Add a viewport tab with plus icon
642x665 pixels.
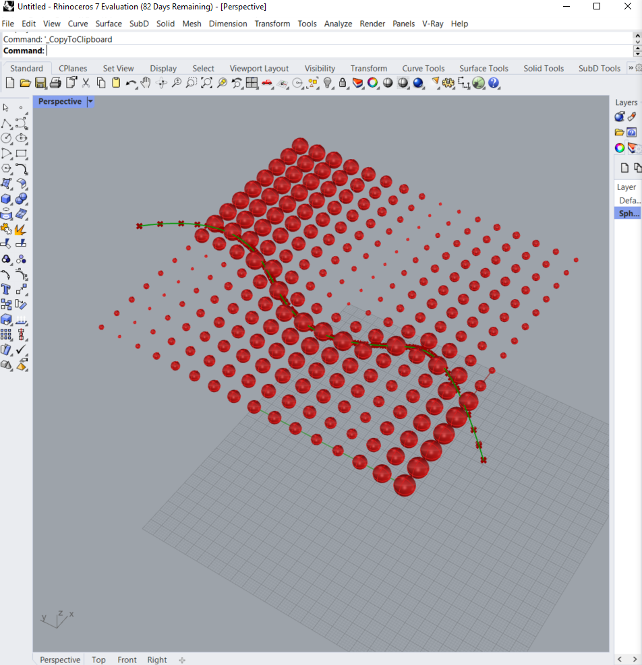182,660
